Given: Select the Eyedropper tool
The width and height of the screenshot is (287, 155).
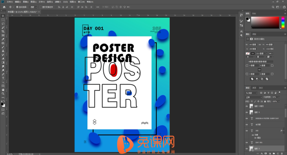Looking at the screenshot, I should 3,39.
